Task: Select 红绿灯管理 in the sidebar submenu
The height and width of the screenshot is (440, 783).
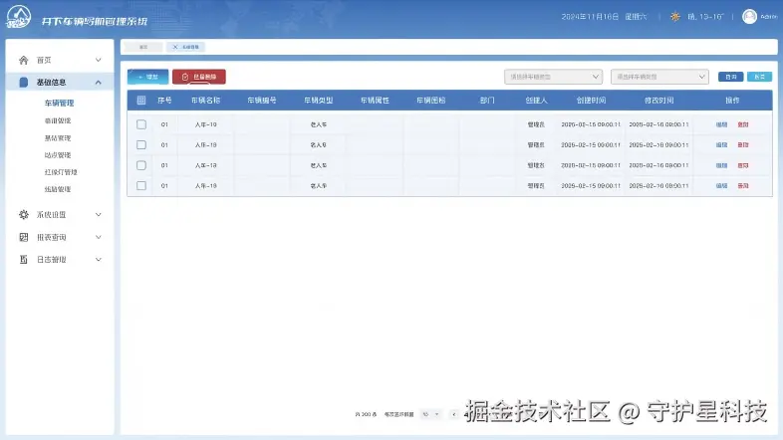Action: point(61,172)
